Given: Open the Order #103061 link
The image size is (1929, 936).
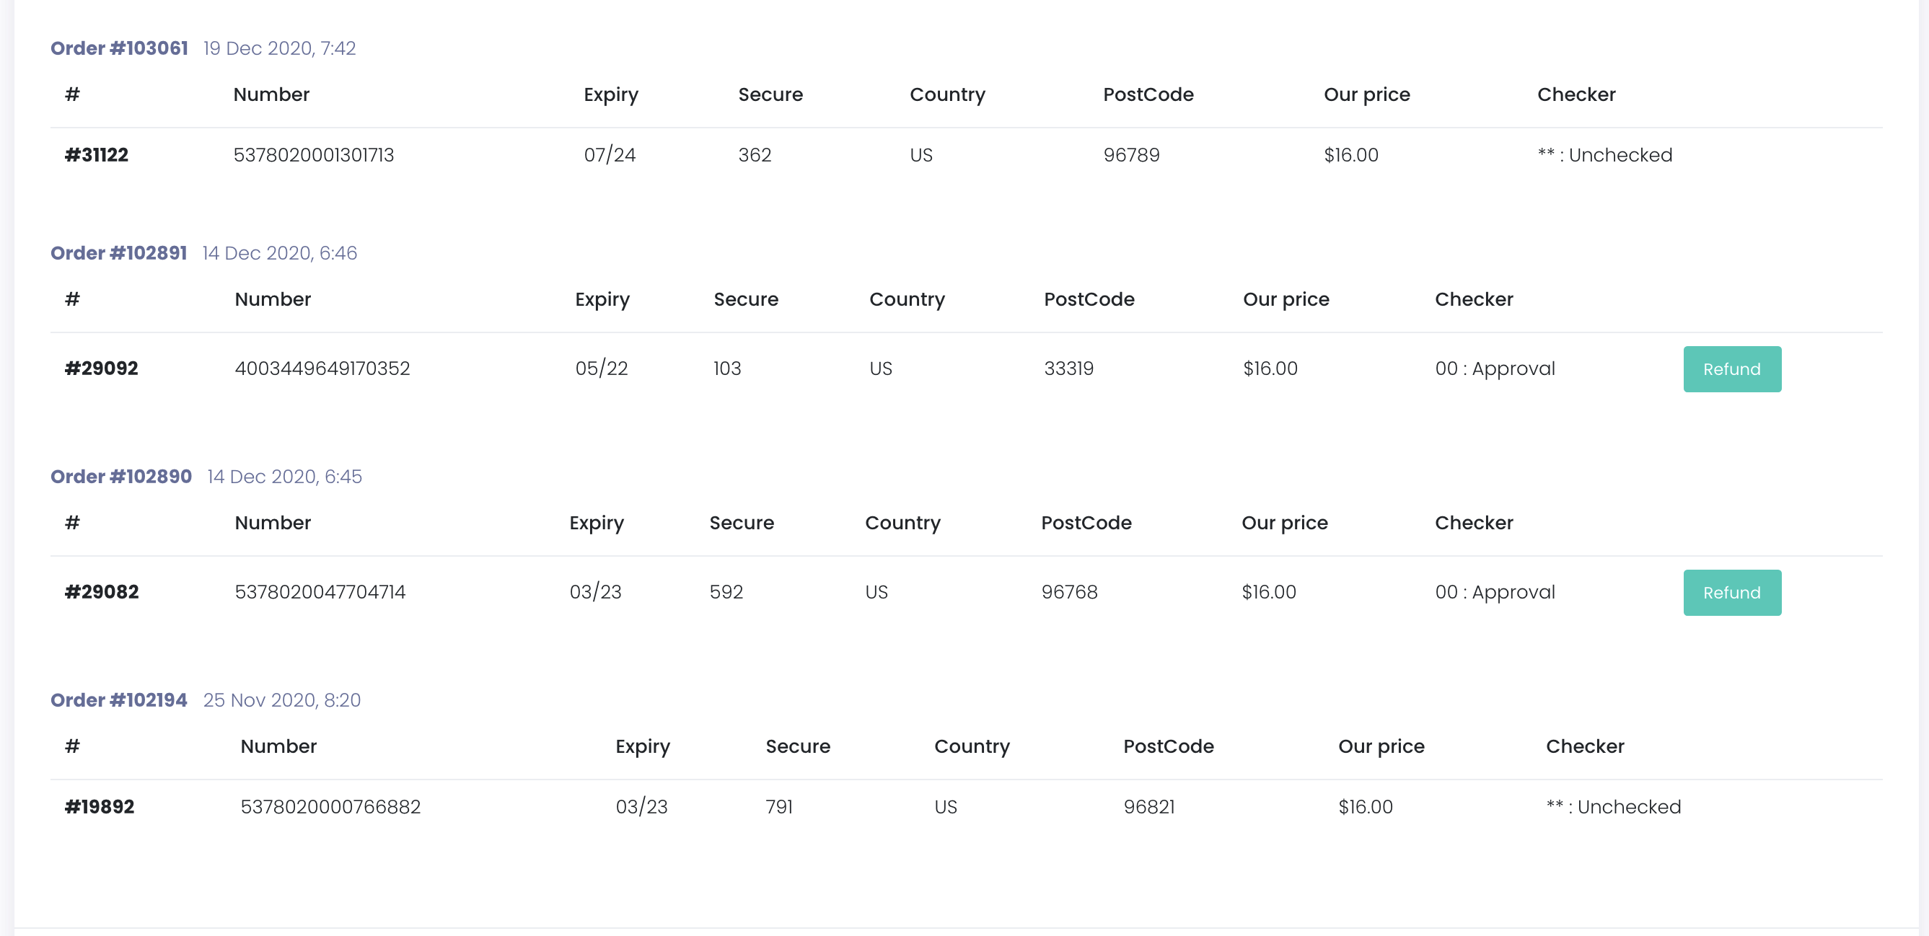Looking at the screenshot, I should [119, 48].
